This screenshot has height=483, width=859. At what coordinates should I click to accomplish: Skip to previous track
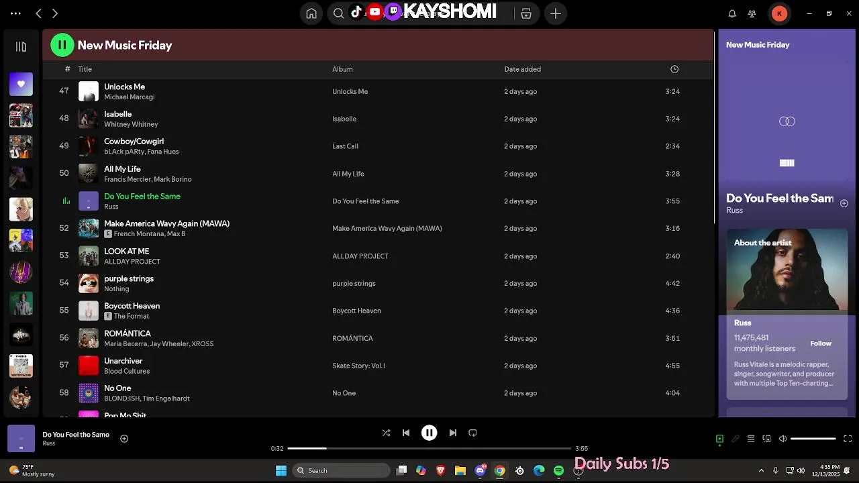(406, 433)
